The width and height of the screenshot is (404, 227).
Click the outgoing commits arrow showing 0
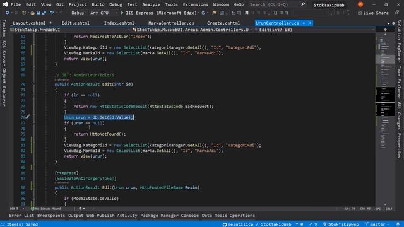(299, 224)
